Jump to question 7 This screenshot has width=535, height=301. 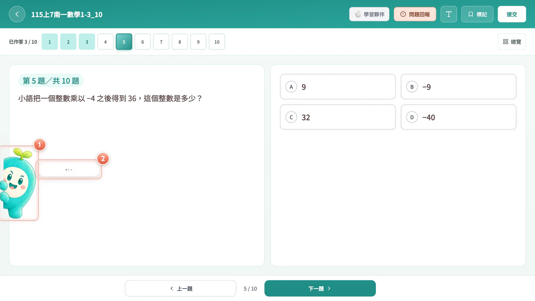click(161, 42)
